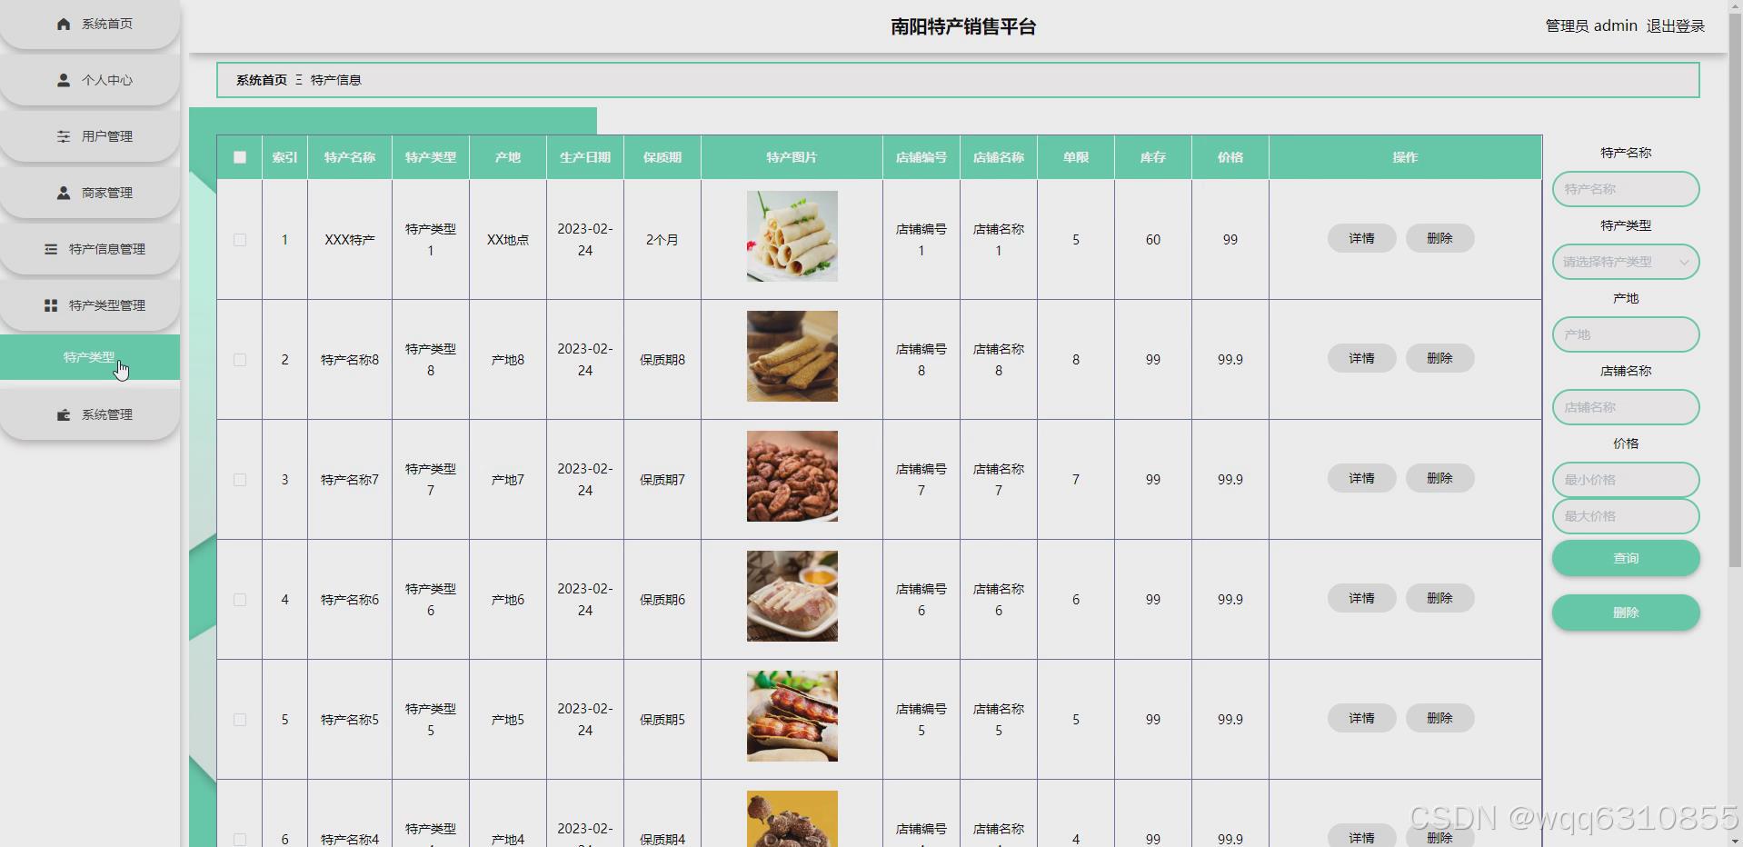
Task: Delete the 特产名称8 row
Action: 1439,358
